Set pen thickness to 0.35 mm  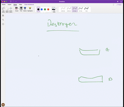tap(69, 9)
